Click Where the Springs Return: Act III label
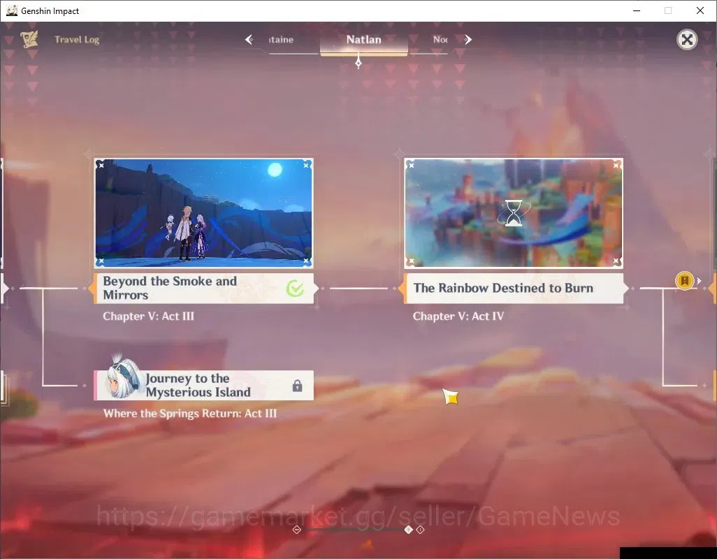This screenshot has height=559, width=717. coord(190,414)
